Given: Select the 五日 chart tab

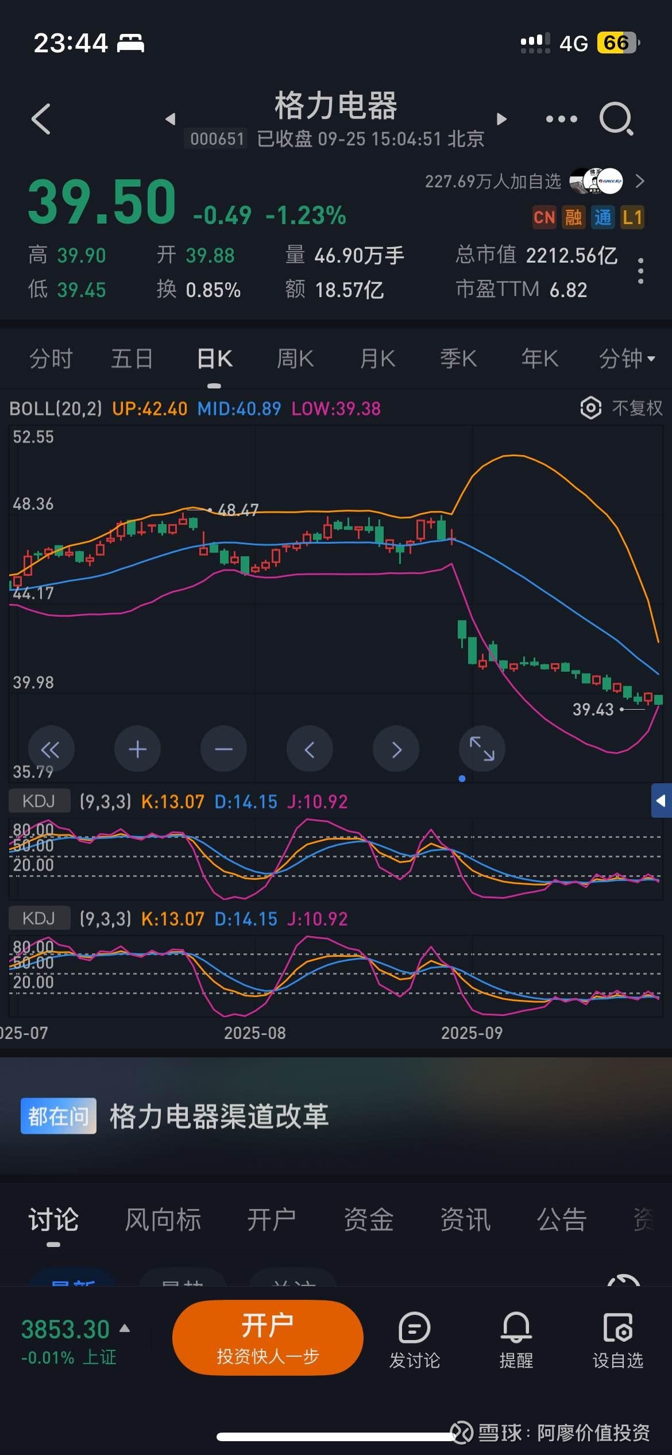Looking at the screenshot, I should (x=132, y=359).
